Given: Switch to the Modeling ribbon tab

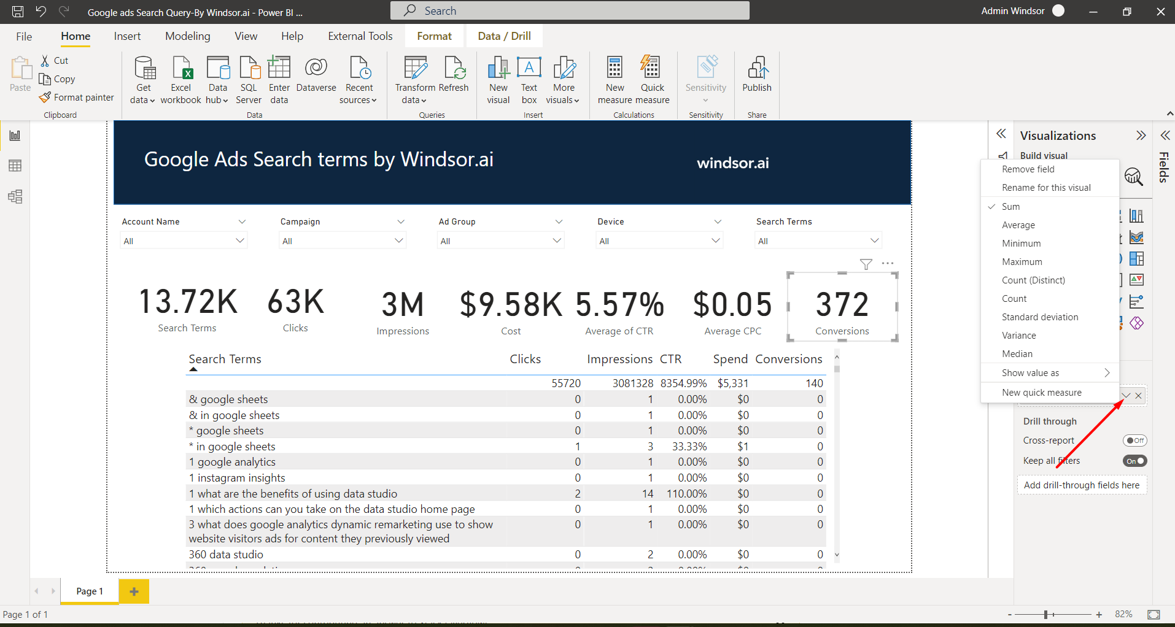Looking at the screenshot, I should [x=188, y=36].
